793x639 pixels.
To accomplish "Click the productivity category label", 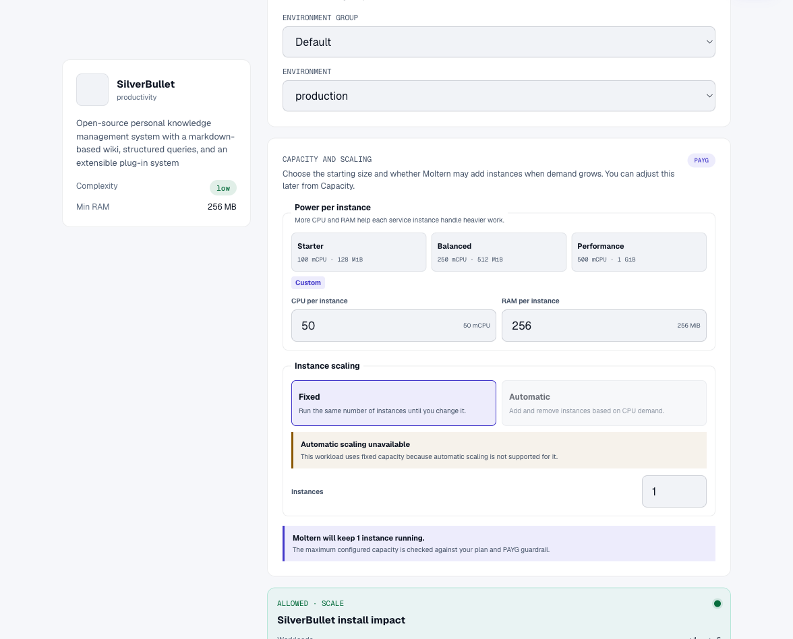I will point(136,97).
